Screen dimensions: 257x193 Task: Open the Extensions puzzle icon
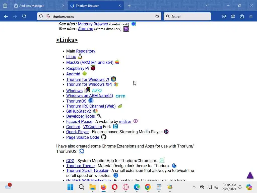coord(242,16)
